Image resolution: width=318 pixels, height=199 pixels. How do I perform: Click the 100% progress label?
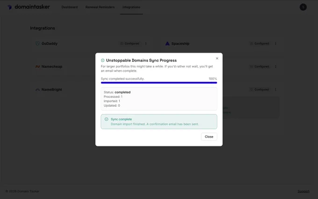click(213, 79)
